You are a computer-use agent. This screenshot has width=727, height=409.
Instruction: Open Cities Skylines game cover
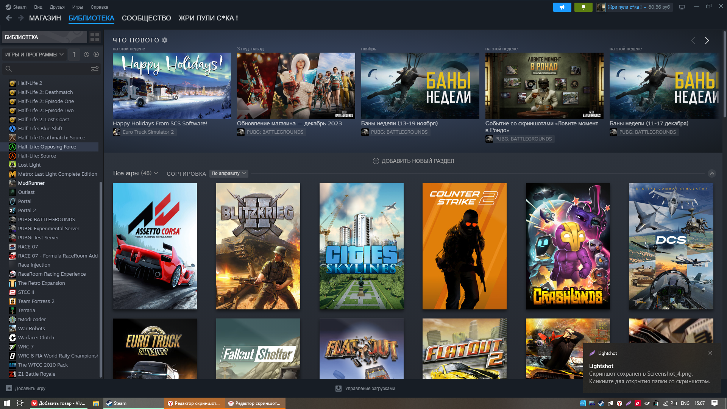tap(362, 246)
